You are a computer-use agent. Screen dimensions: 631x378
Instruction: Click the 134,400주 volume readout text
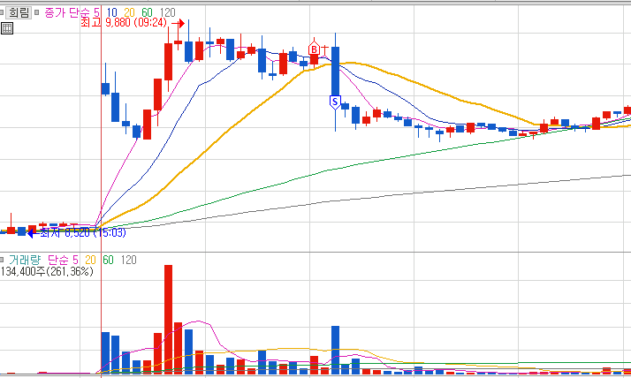(x=24, y=271)
